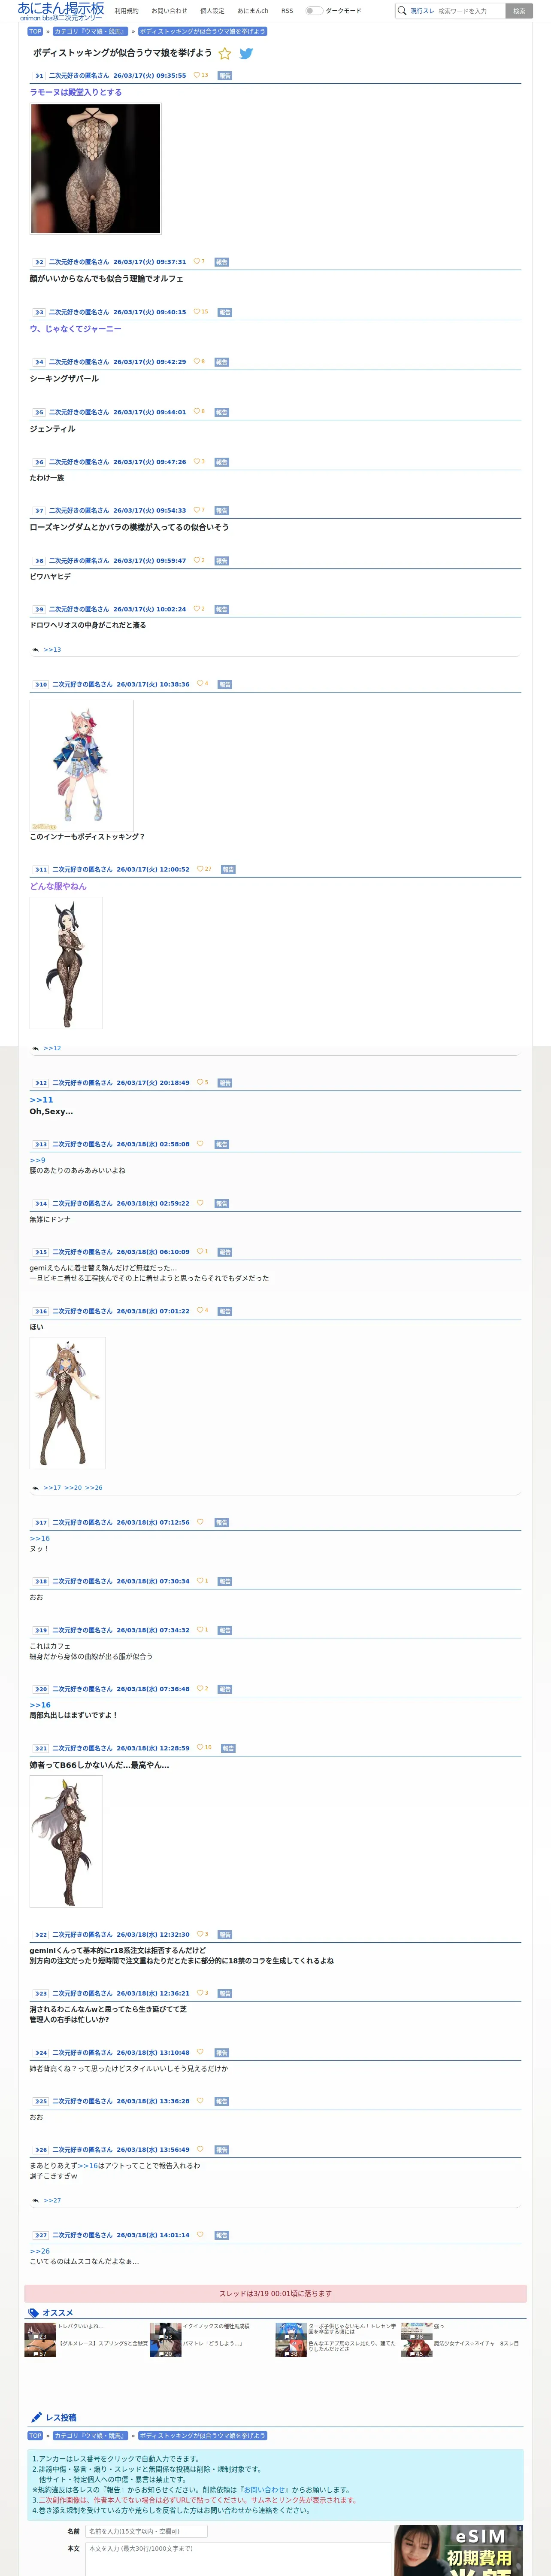Follow >>20 reply link under post 16
This screenshot has height=2576, width=551.
(73, 1488)
